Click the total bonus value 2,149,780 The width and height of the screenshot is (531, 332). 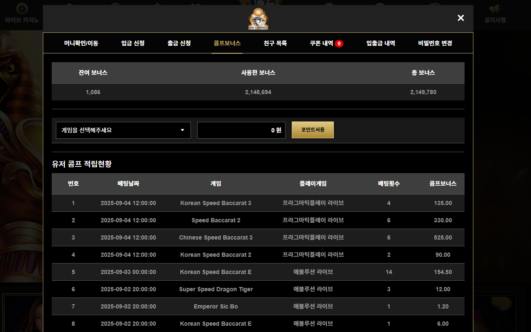tap(423, 92)
